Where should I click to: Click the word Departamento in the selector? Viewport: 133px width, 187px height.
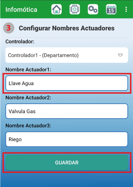tap(60, 55)
